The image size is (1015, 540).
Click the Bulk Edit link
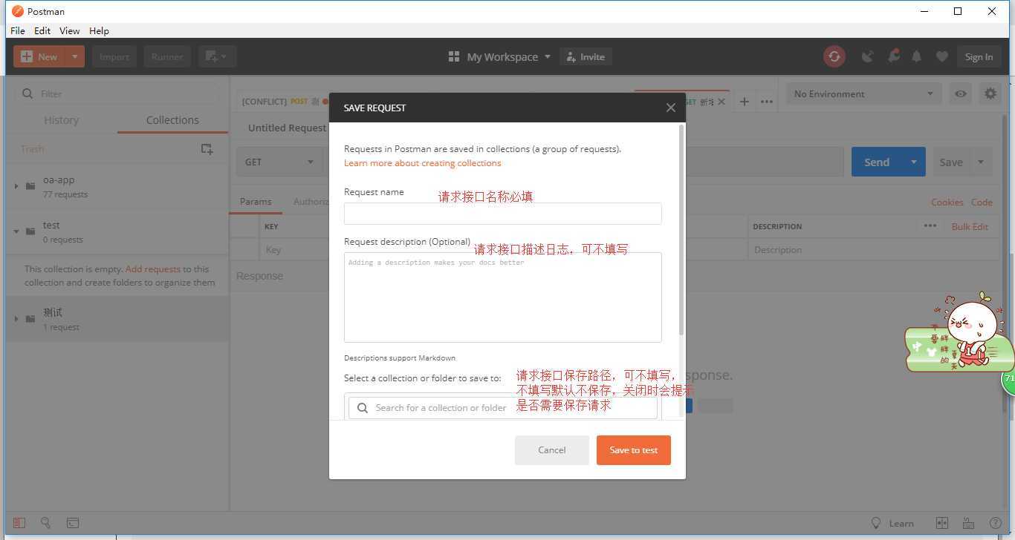pos(970,226)
